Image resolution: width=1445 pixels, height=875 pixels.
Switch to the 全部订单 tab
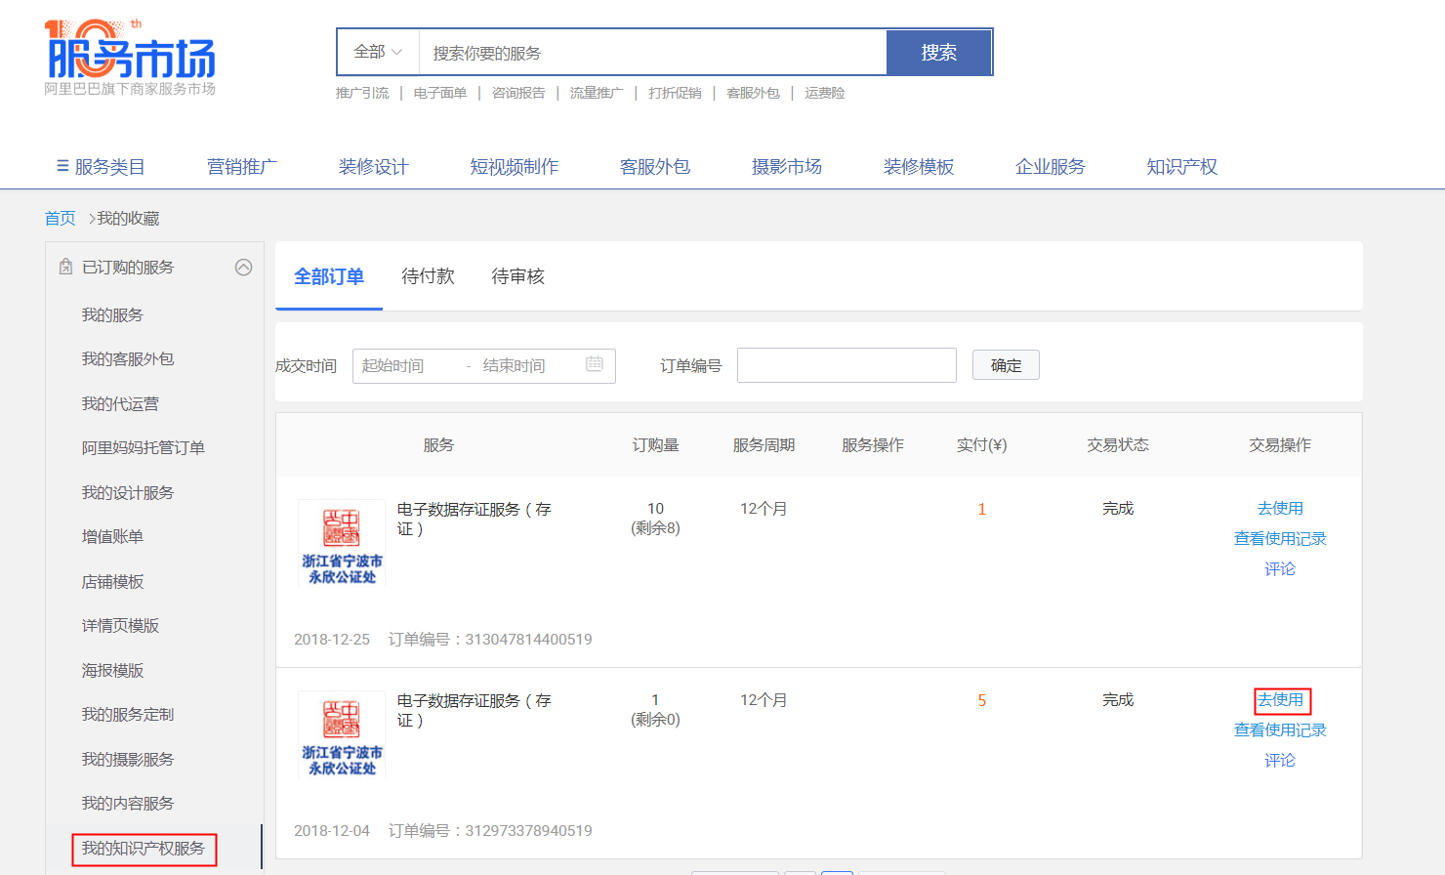tap(329, 276)
